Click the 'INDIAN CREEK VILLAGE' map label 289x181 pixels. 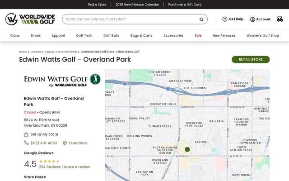(160, 73)
